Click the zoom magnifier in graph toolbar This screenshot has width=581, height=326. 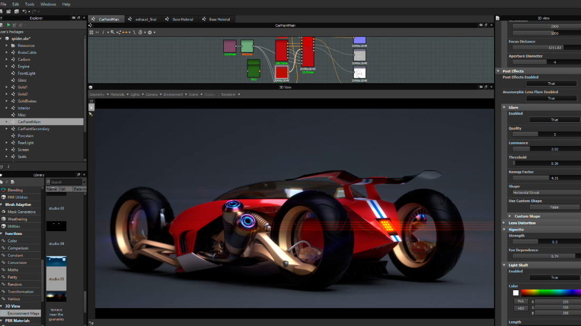pos(113,32)
